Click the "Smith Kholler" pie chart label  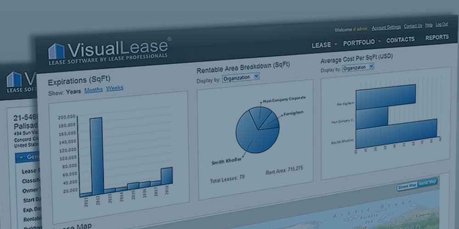(227, 161)
